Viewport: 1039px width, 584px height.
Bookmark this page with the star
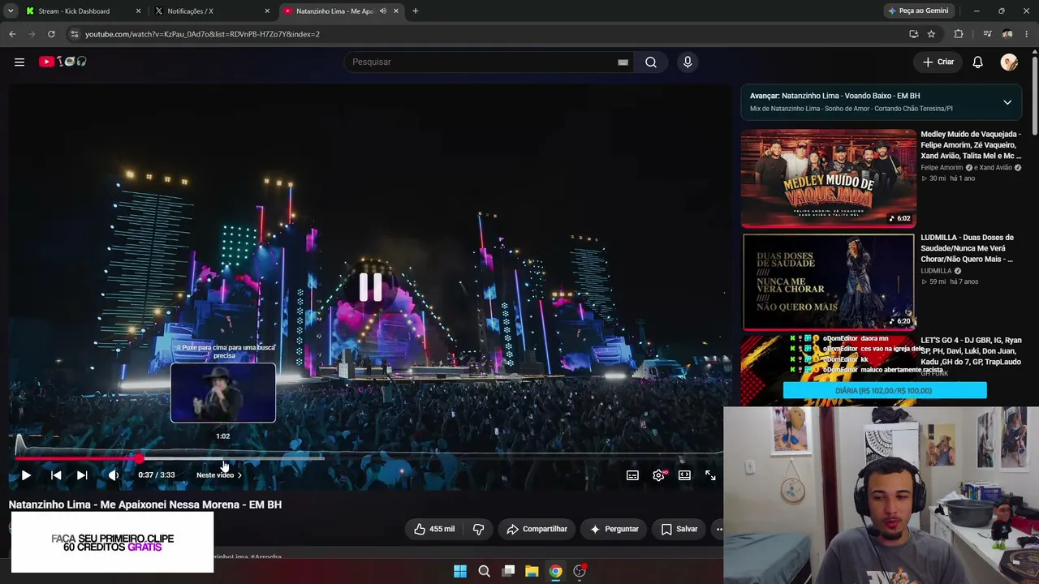coord(931,34)
